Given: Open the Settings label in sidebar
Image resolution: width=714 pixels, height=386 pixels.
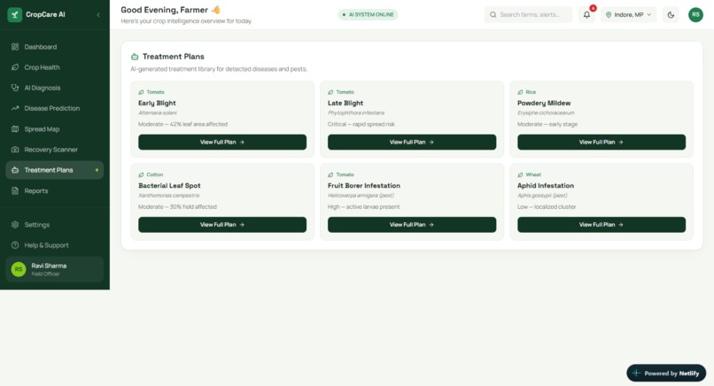Looking at the screenshot, I should coord(37,224).
